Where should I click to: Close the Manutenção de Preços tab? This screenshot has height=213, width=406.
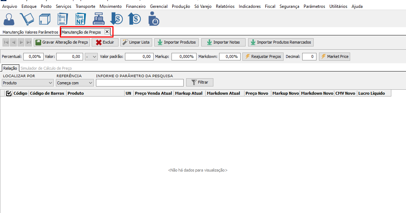point(107,32)
